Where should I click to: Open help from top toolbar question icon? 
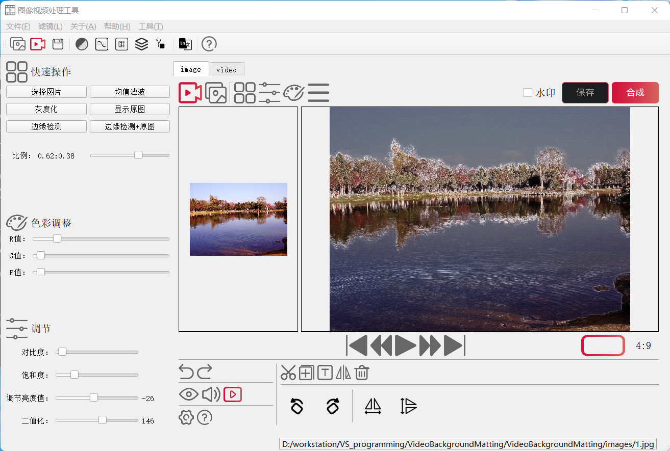[209, 44]
